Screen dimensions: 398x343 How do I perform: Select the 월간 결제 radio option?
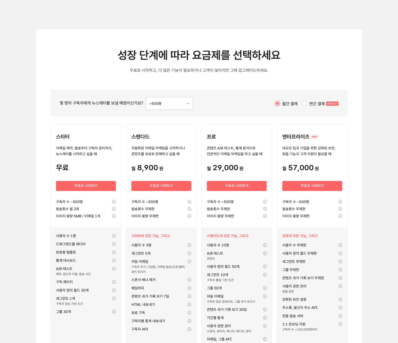(277, 104)
